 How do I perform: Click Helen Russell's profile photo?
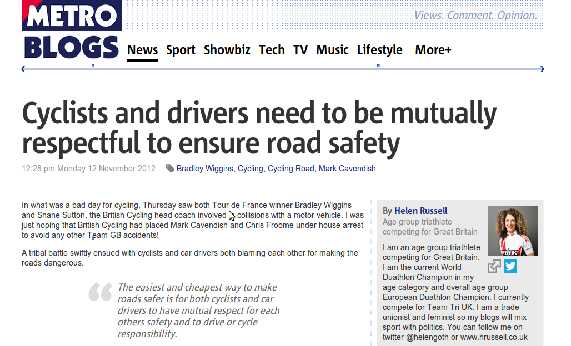click(513, 231)
